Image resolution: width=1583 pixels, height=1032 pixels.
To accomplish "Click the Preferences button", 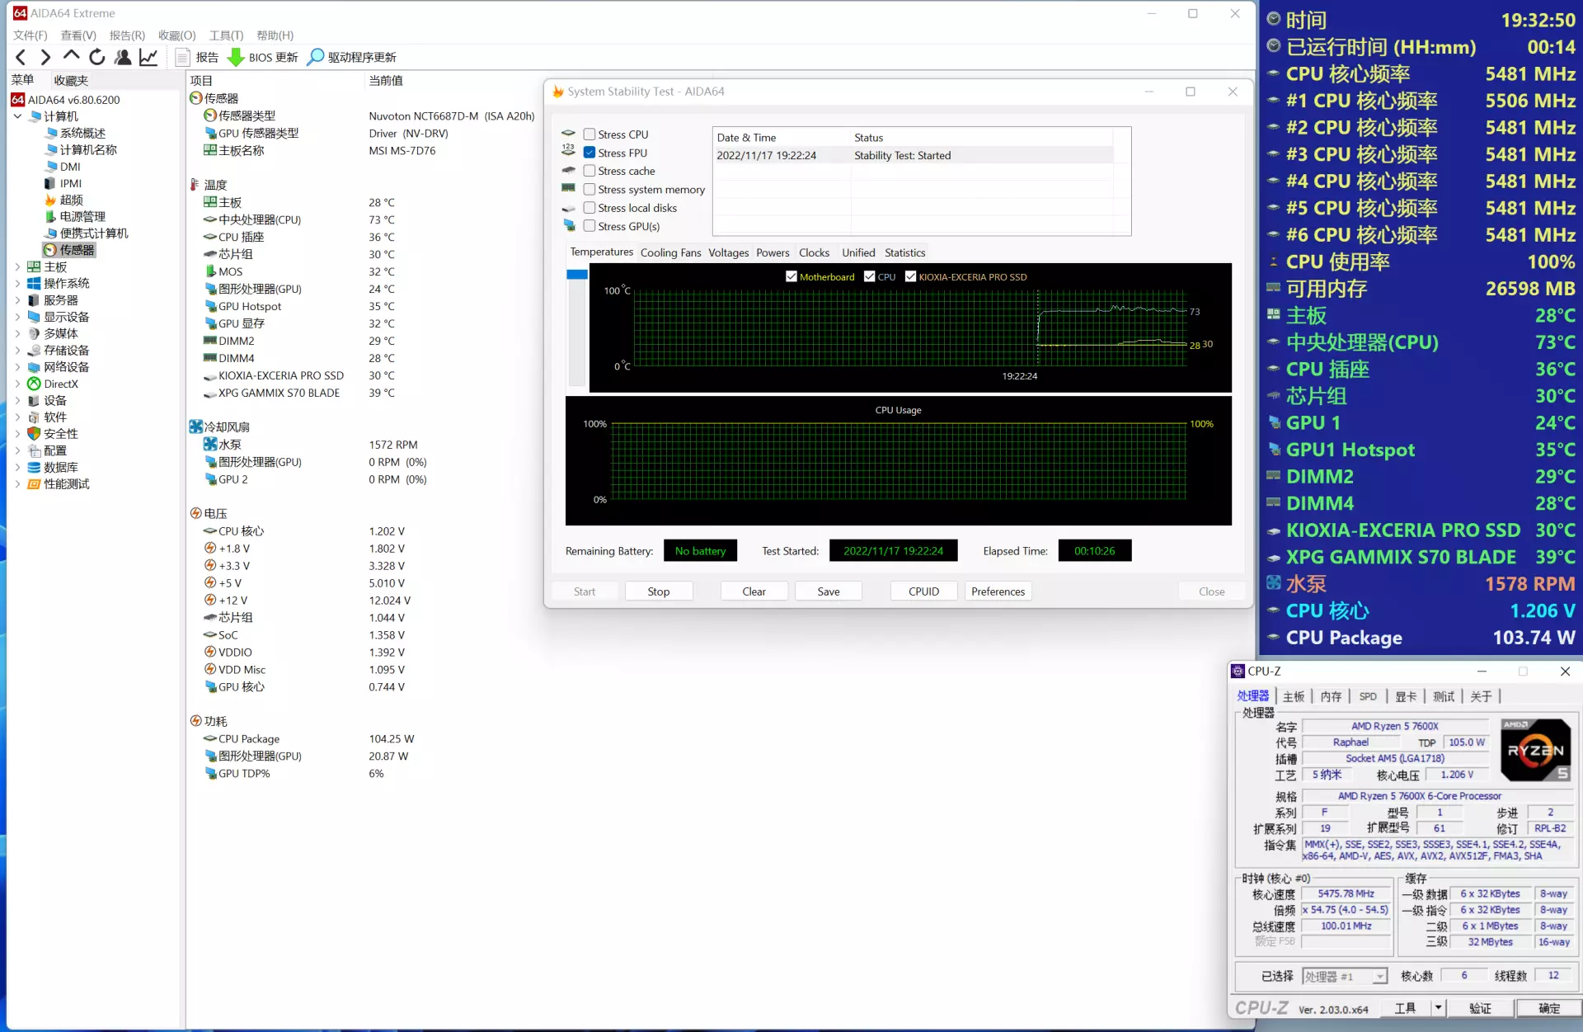I will (998, 591).
